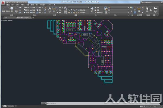Click the Explode tool in Modify panel
The height and width of the screenshot is (108, 163).
(45, 10)
